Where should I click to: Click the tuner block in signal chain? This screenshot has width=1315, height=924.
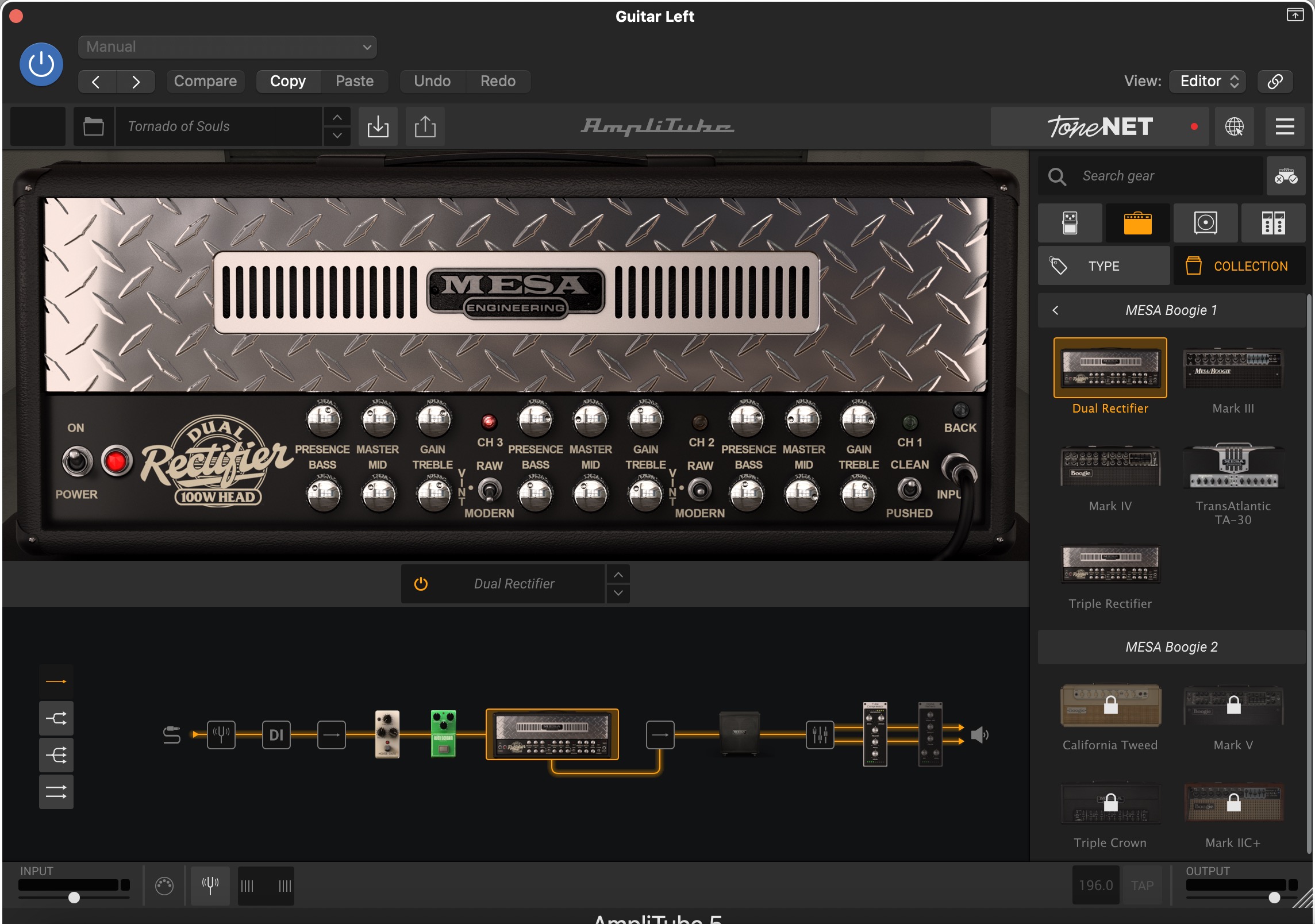coord(221,734)
